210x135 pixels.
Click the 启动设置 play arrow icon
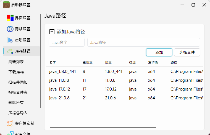[10, 40]
